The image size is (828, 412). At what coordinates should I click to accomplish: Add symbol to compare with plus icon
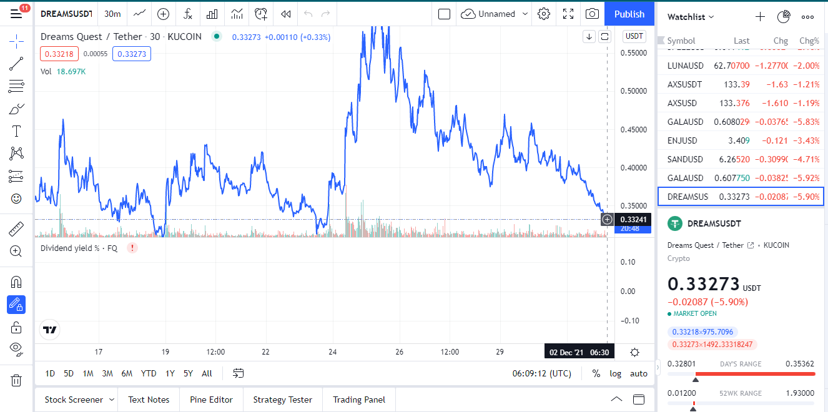164,14
